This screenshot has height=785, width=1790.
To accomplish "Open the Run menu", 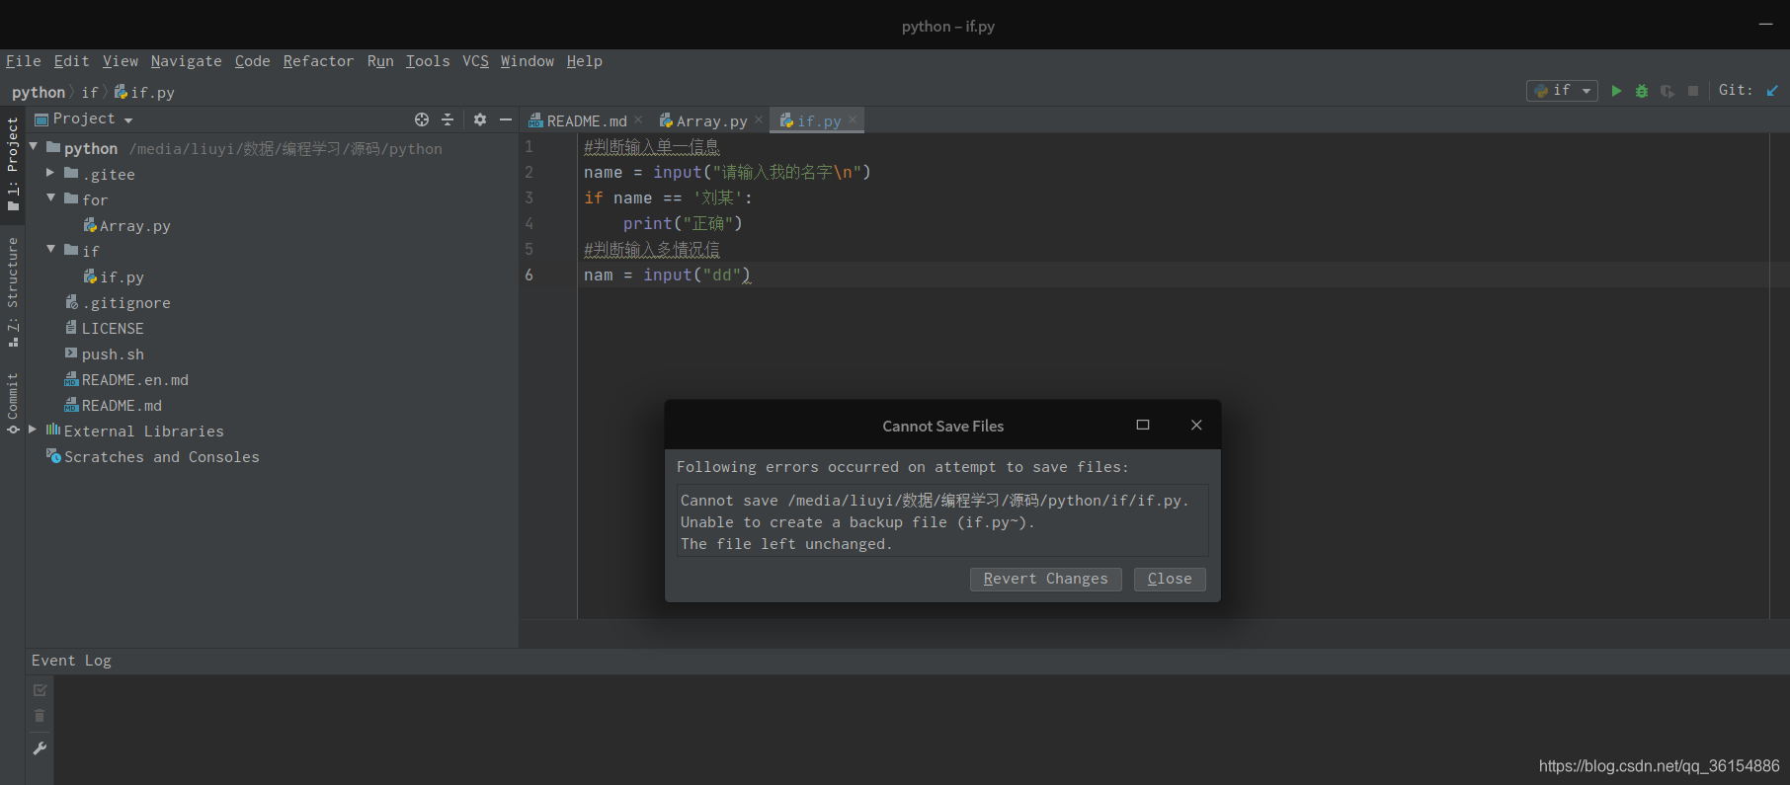I will tap(380, 61).
